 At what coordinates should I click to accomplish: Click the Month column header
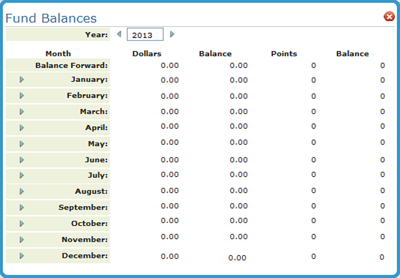(58, 54)
